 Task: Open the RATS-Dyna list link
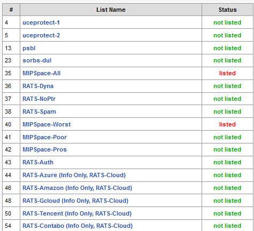point(38,86)
